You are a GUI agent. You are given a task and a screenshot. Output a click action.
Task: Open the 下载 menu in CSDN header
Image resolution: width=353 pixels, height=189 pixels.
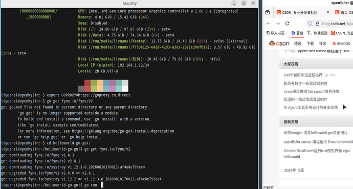(x=310, y=44)
